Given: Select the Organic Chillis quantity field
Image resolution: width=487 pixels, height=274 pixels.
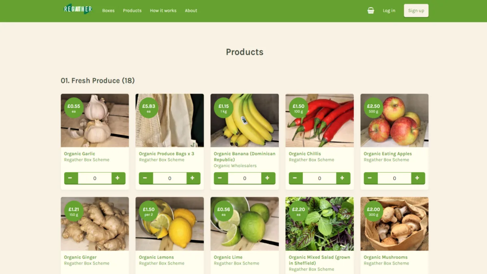Looking at the screenshot, I should click(x=319, y=178).
